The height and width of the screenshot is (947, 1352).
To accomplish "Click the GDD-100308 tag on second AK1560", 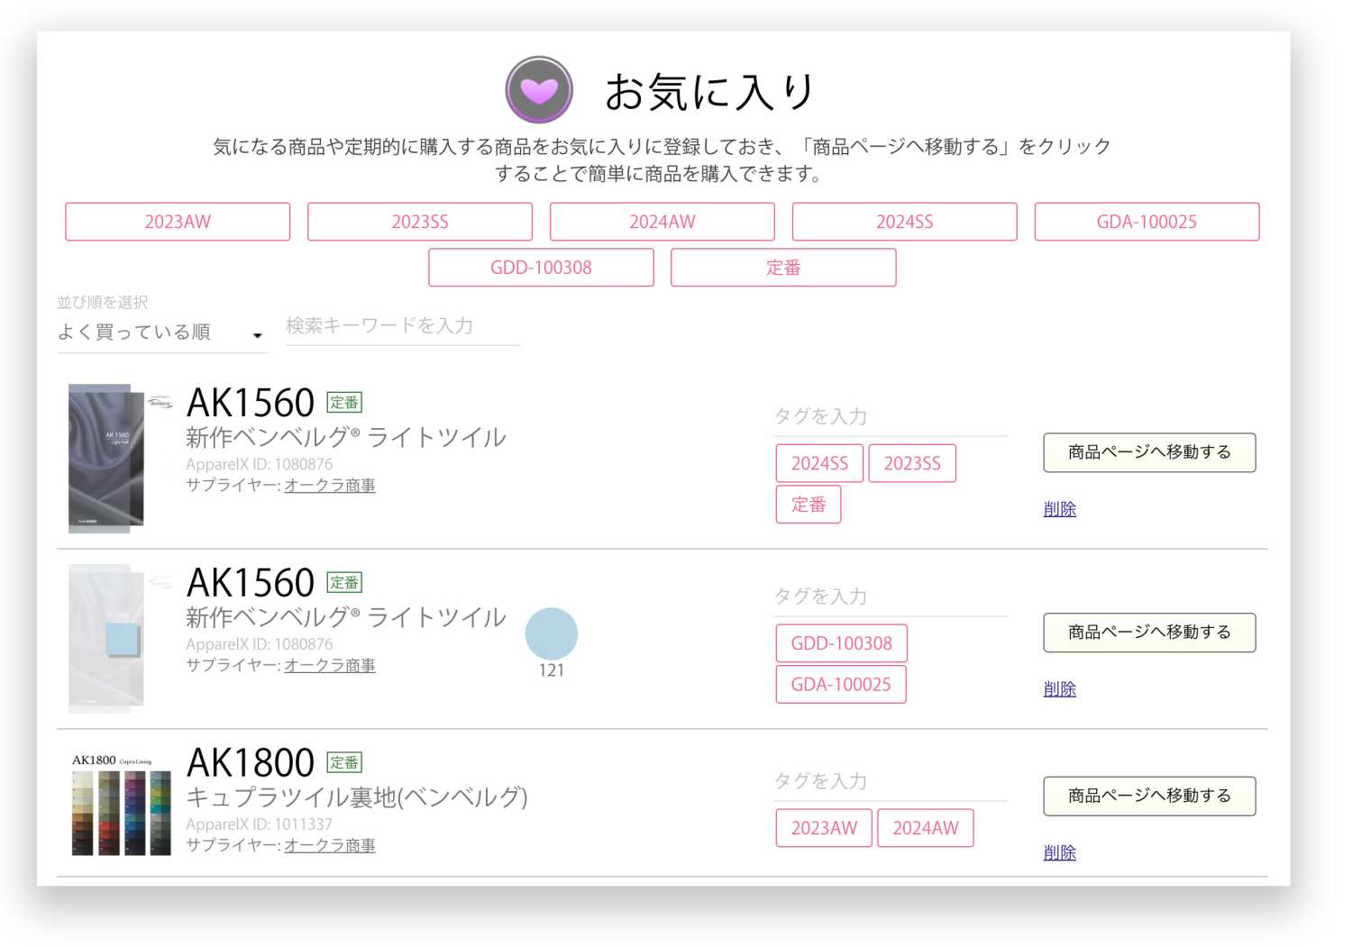I will pyautogui.click(x=841, y=643).
